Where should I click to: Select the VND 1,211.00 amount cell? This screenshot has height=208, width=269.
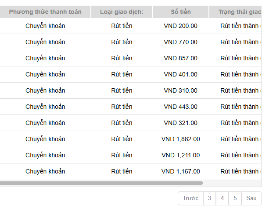click(x=181, y=155)
